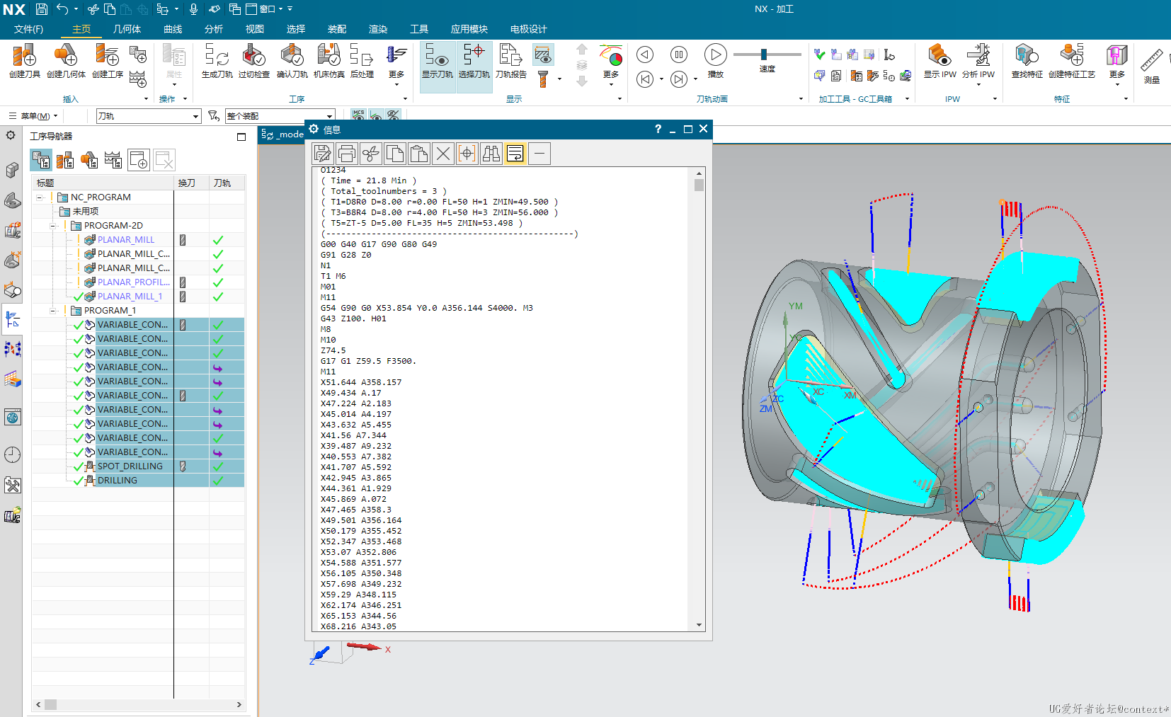
Task: Click the help ? button of the 信息 window
Action: point(658,129)
